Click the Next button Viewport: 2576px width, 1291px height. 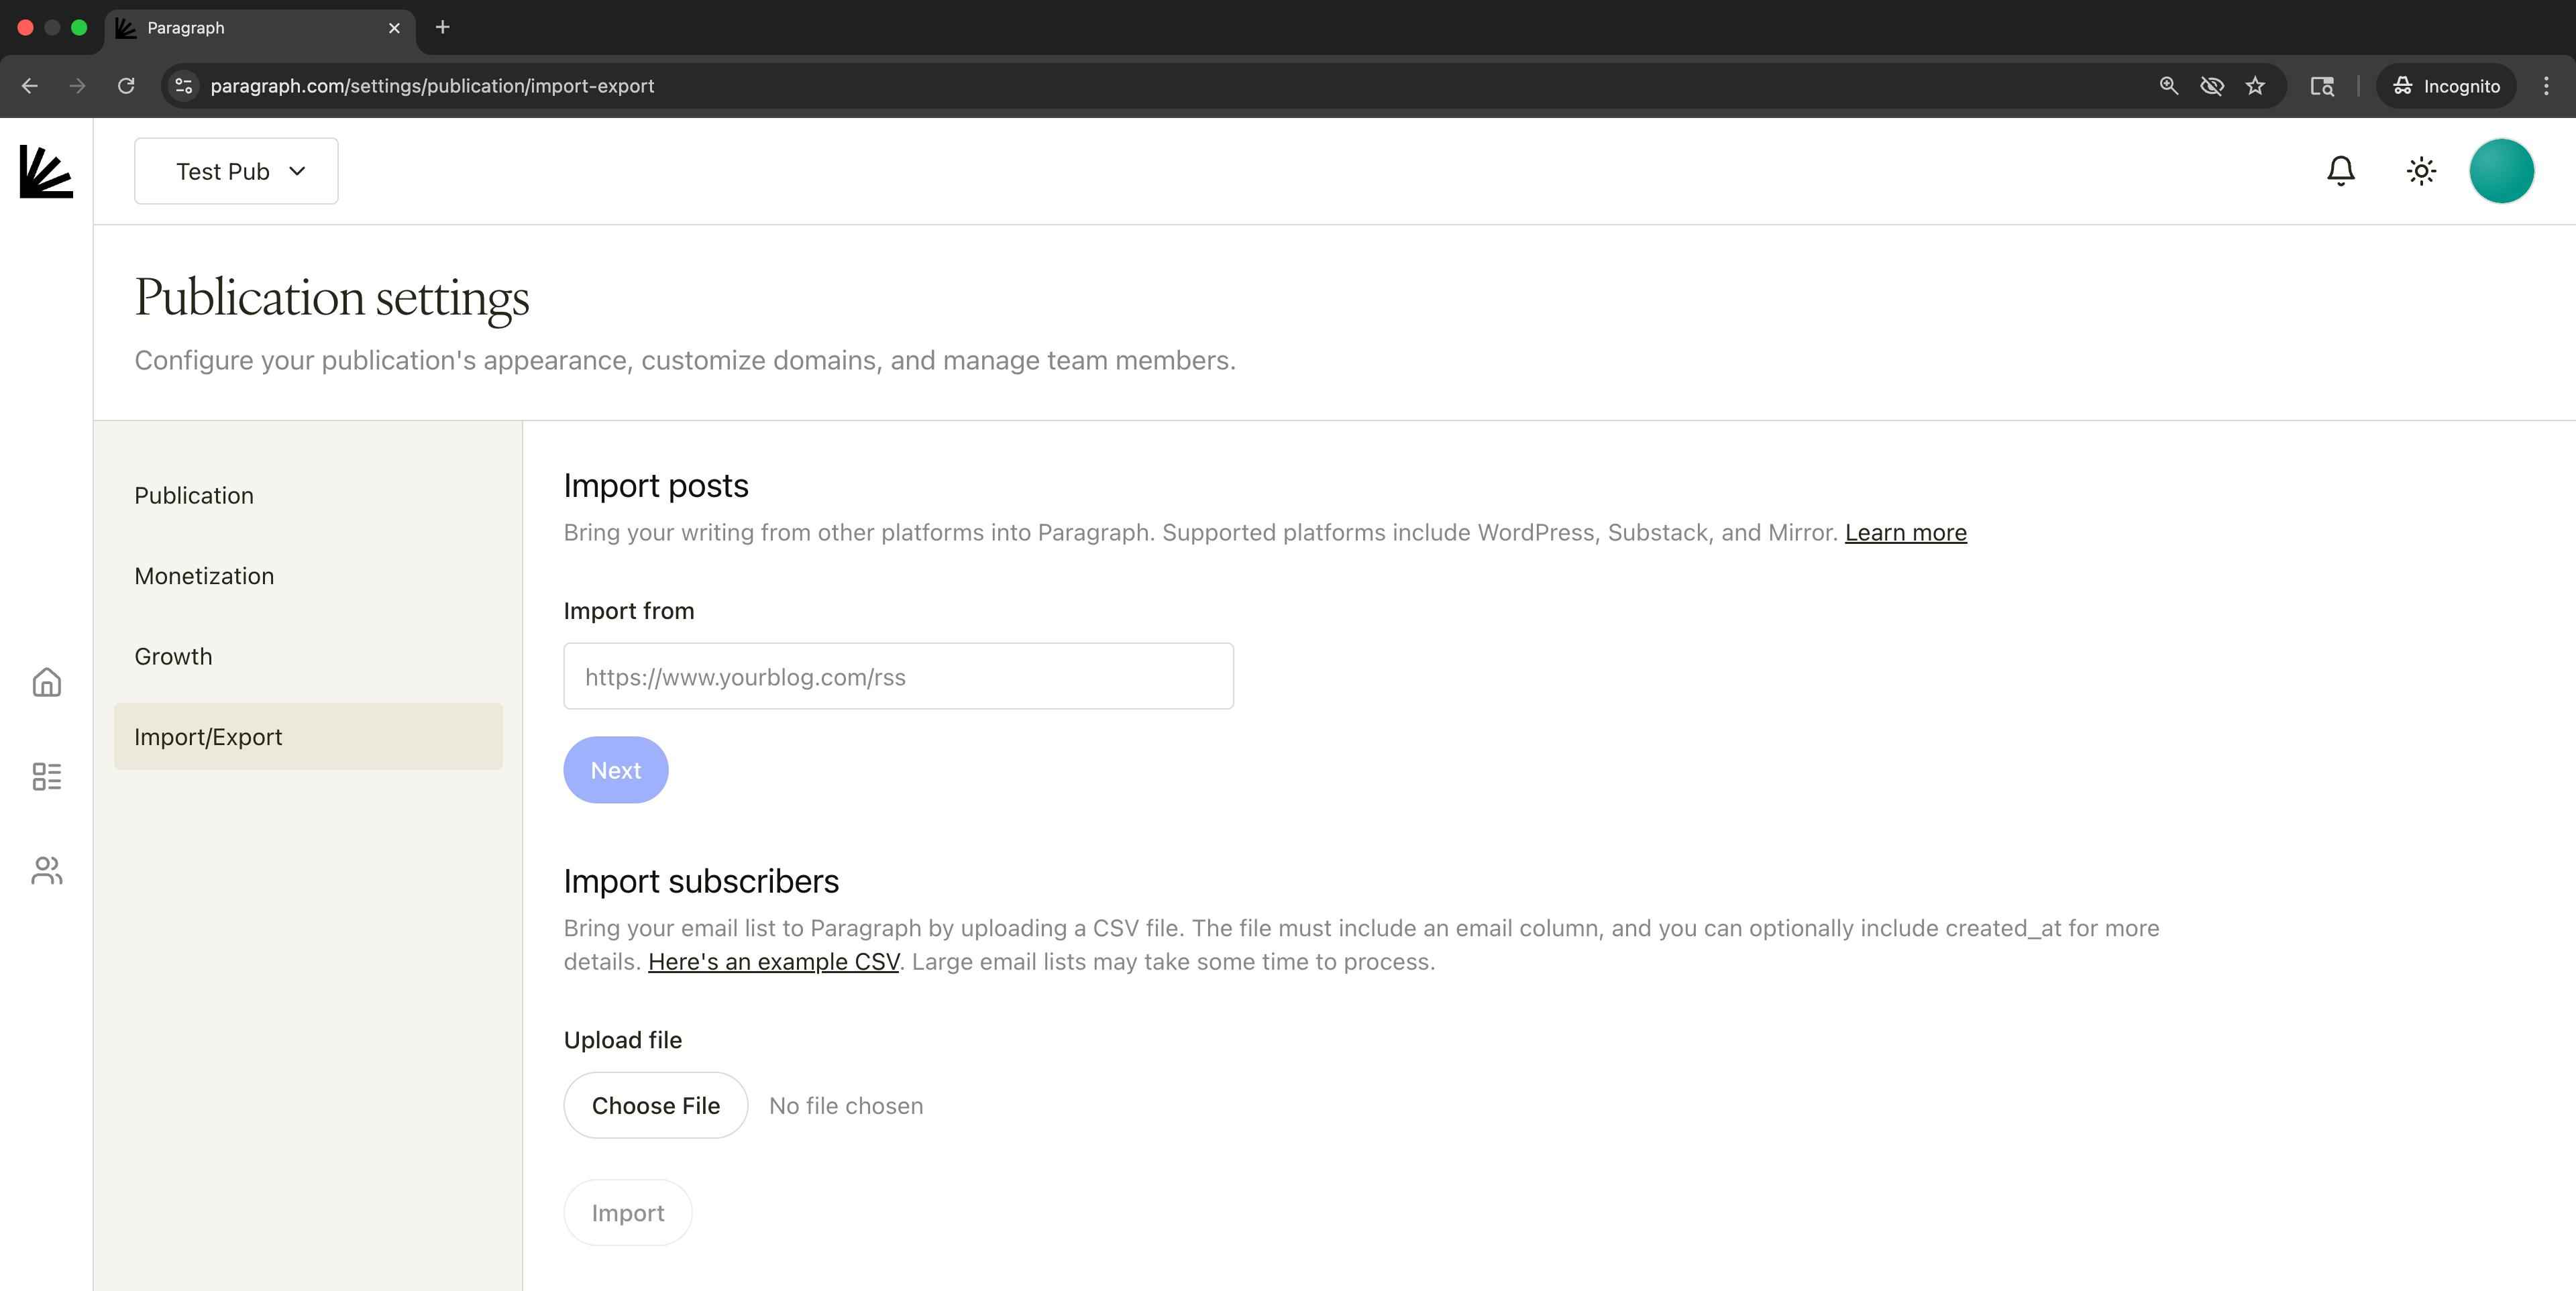tap(615, 770)
